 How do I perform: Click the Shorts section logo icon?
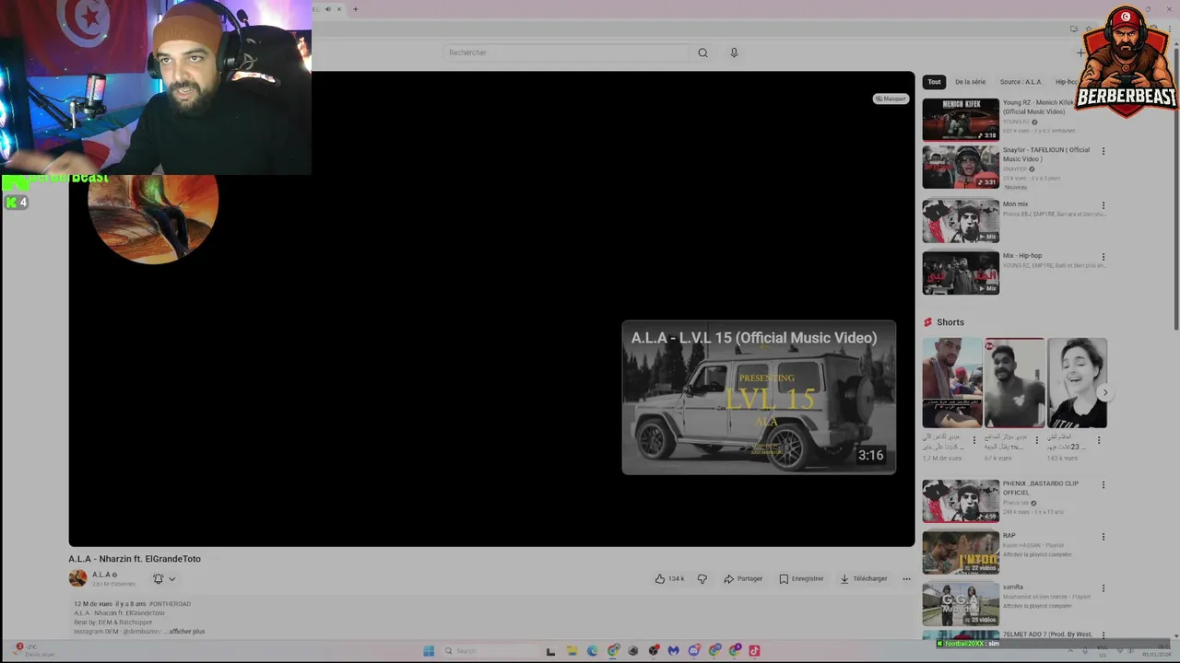click(x=928, y=322)
